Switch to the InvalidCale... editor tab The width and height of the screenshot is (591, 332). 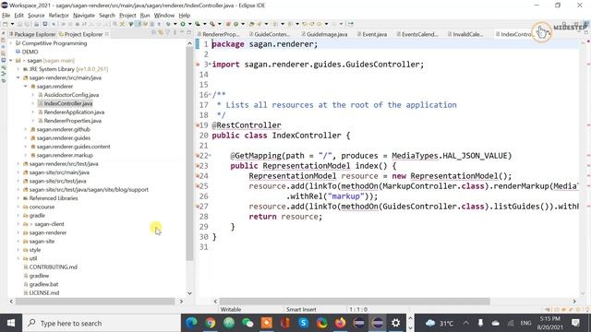coord(465,34)
